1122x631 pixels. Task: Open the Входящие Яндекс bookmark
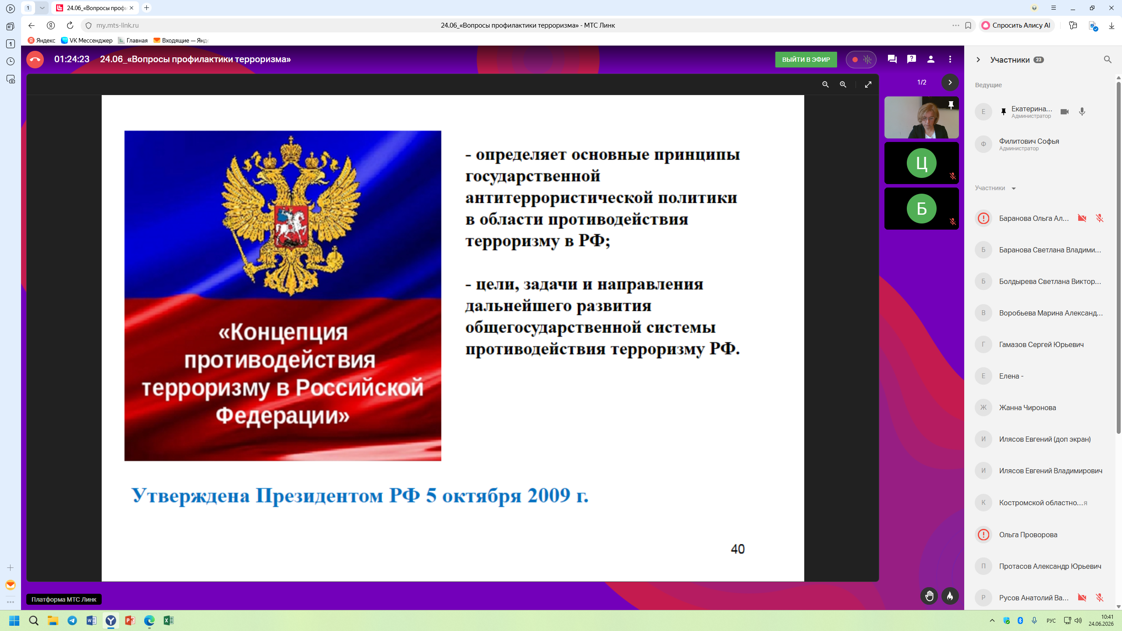point(181,40)
